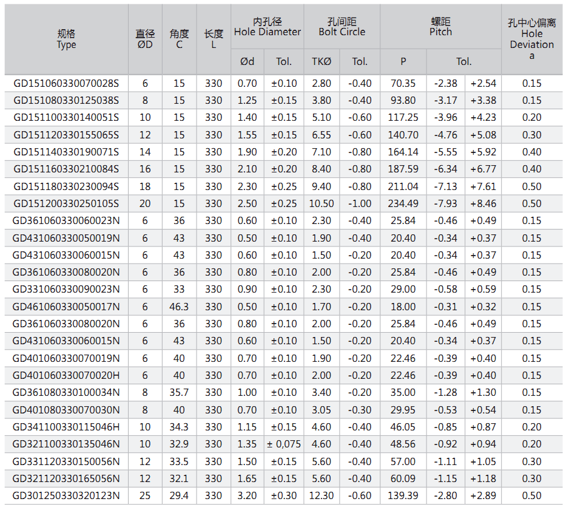Select bolt circle tolerance -1.00
569x510 pixels.
pos(360,204)
